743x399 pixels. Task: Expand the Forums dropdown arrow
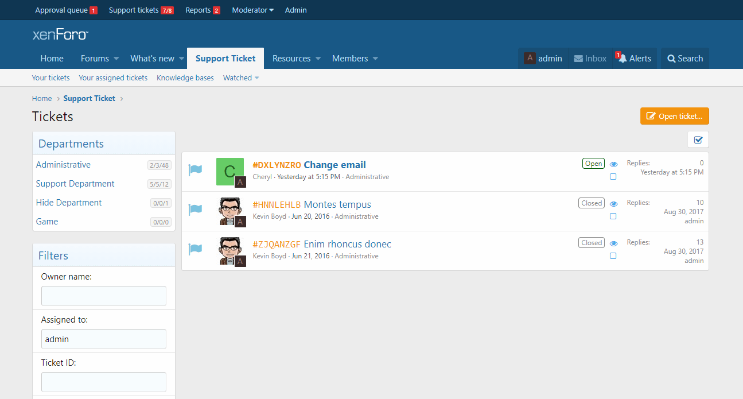coord(116,59)
